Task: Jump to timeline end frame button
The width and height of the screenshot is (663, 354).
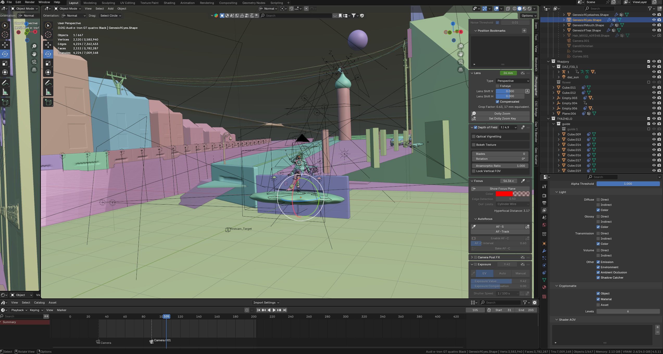Action: click(285, 310)
